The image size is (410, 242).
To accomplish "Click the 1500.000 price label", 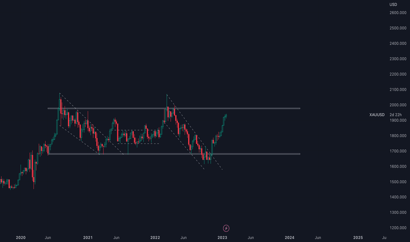I will [398, 182].
